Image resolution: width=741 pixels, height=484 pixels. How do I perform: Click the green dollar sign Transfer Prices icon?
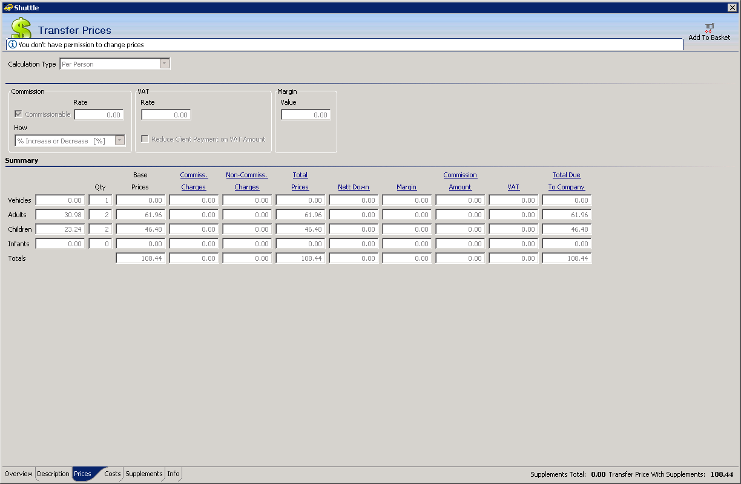(21, 28)
